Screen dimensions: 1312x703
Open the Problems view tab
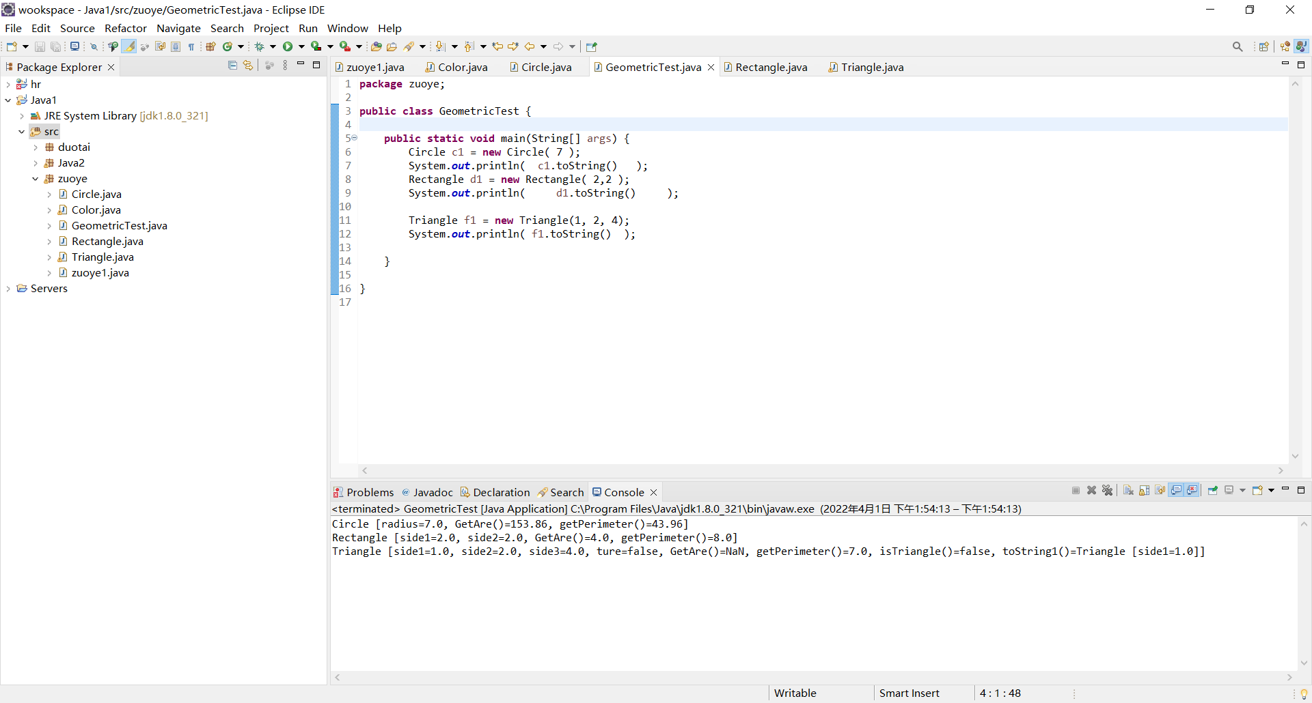pyautogui.click(x=364, y=492)
